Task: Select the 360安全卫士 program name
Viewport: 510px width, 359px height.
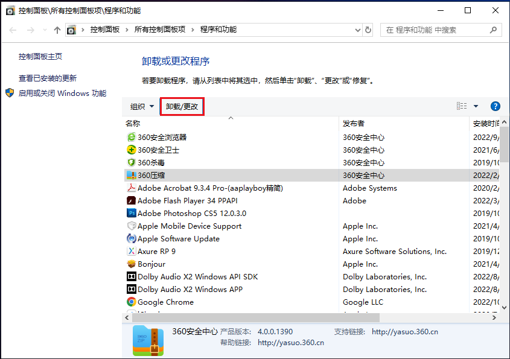Action: (x=158, y=150)
